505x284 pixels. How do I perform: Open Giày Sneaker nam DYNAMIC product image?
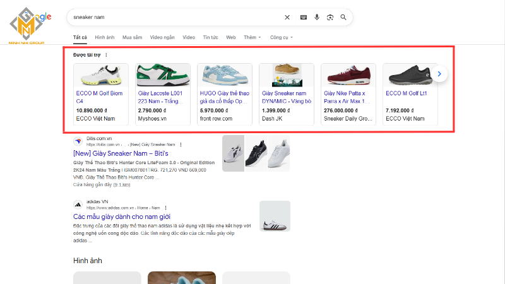[x=287, y=75]
